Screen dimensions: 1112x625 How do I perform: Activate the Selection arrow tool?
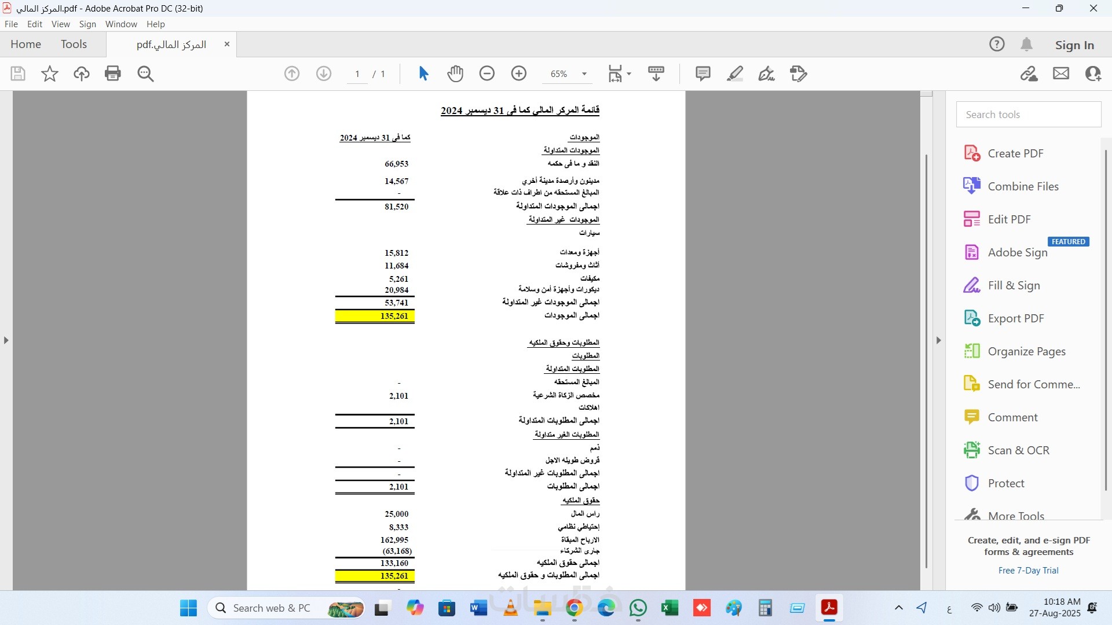423,73
